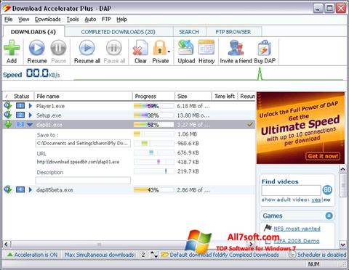Click the default download folder icon
The height and width of the screenshot is (270, 349).
(x=164, y=255)
